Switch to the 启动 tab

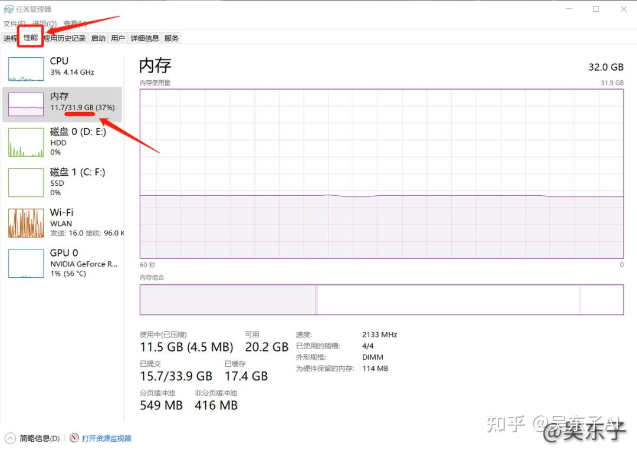98,38
